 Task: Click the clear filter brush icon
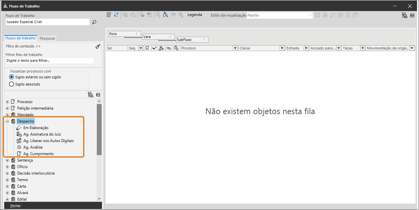pos(98,46)
